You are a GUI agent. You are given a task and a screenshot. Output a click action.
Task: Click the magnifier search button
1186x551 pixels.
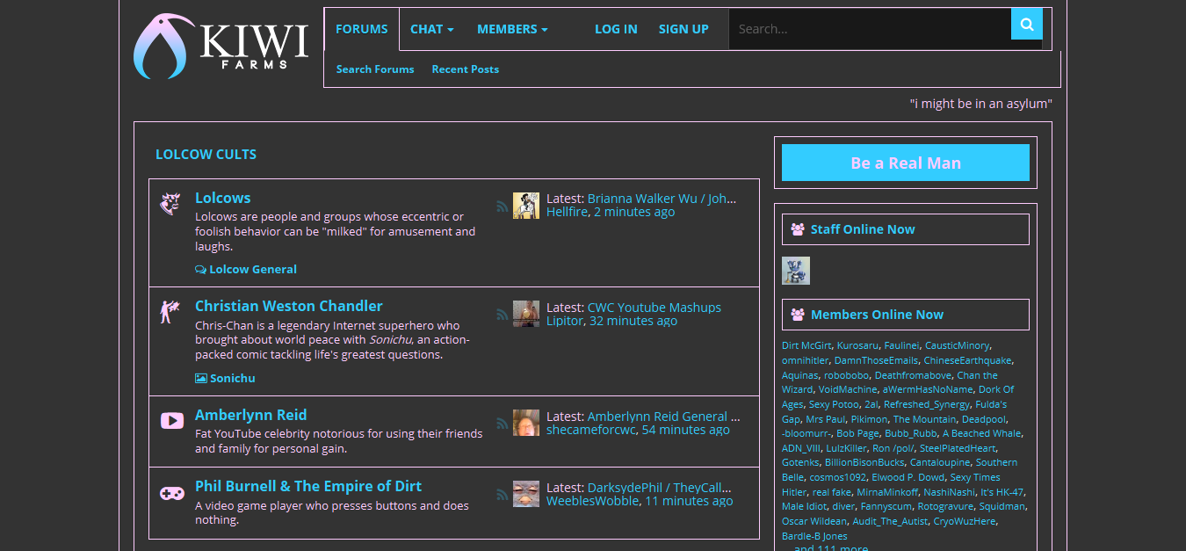coord(1026,25)
